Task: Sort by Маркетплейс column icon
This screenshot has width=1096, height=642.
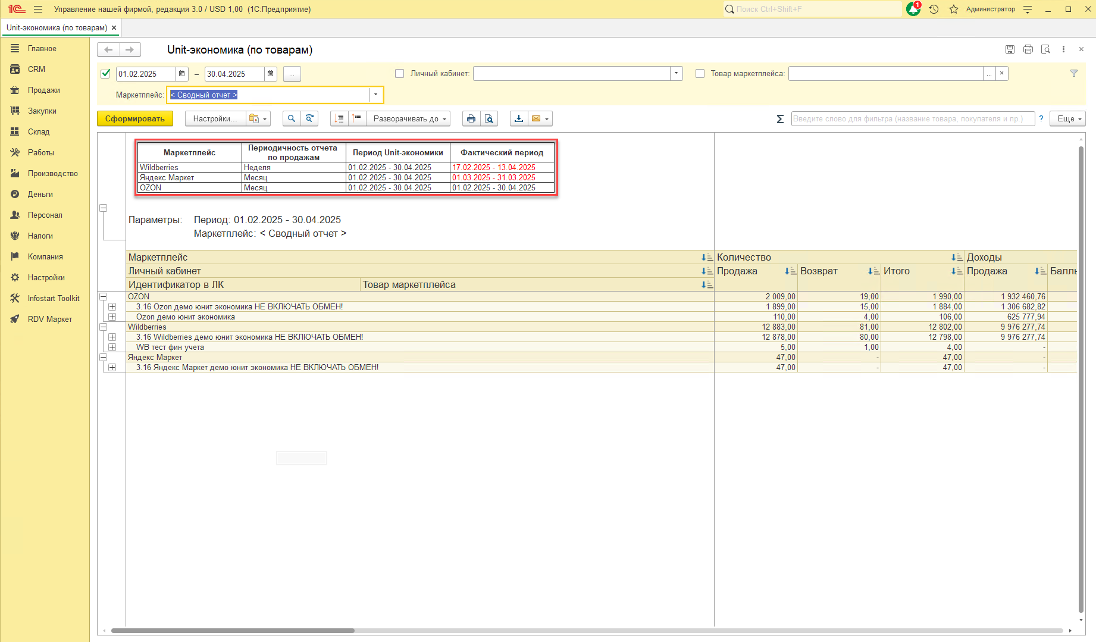Action: point(707,257)
